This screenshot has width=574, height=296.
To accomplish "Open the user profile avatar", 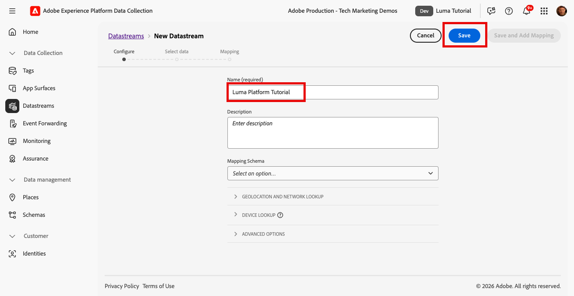I will pyautogui.click(x=562, y=11).
